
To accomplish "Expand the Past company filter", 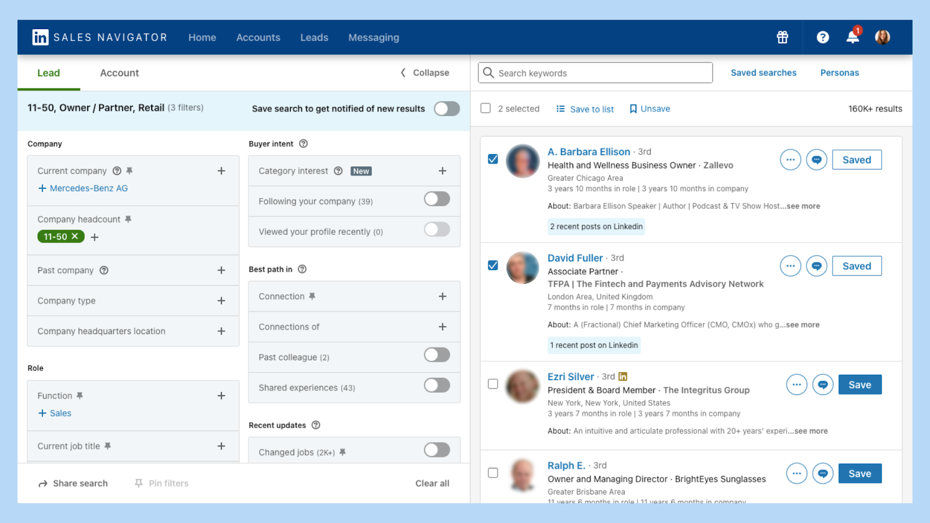I will [x=221, y=270].
